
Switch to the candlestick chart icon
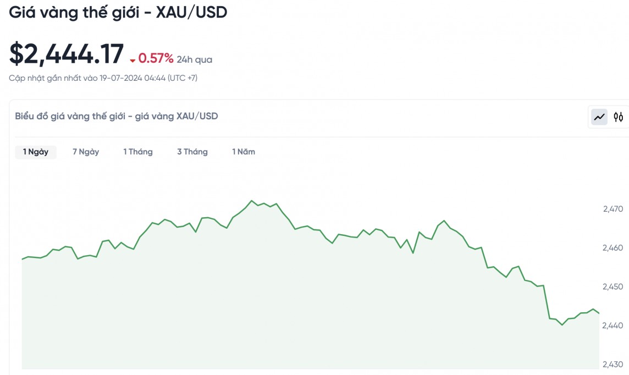[619, 117]
